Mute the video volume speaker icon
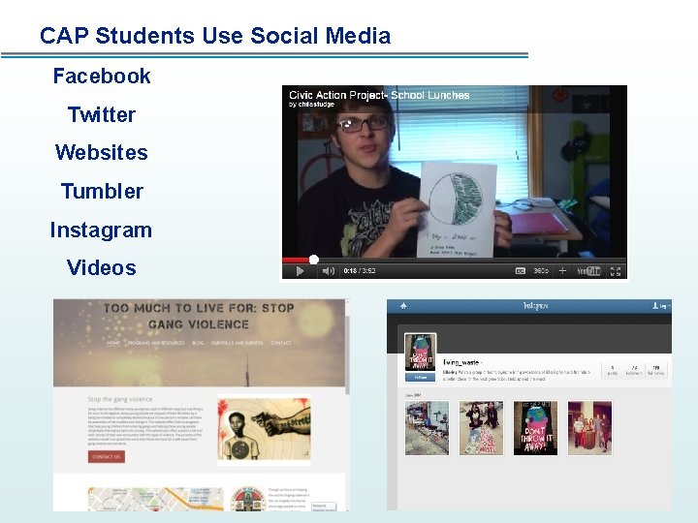 point(328,271)
